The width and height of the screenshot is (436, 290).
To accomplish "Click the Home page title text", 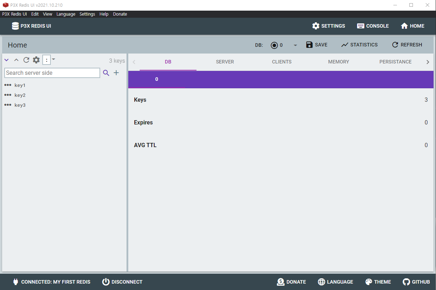I will click(x=17, y=45).
